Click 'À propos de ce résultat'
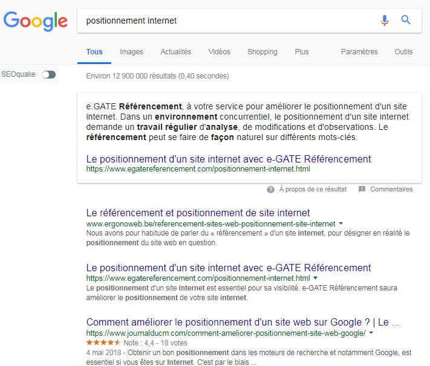430x366 pixels. tap(313, 189)
